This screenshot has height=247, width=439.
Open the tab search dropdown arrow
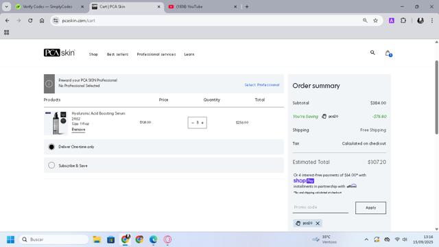(x=6, y=6)
